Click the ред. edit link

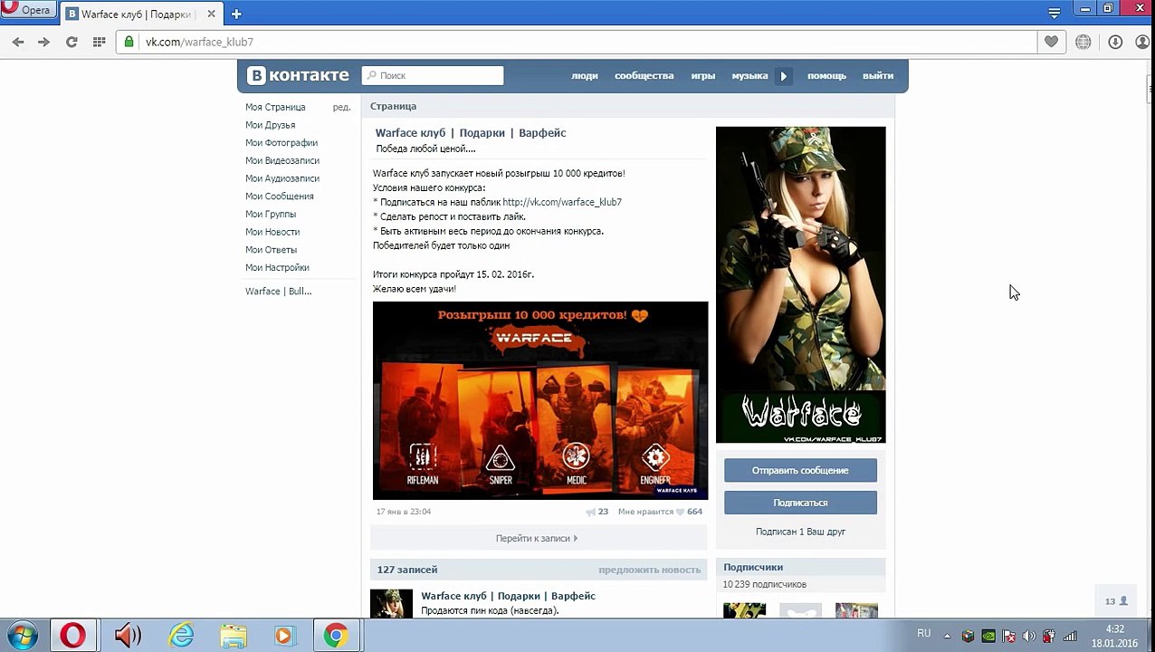[x=341, y=107]
